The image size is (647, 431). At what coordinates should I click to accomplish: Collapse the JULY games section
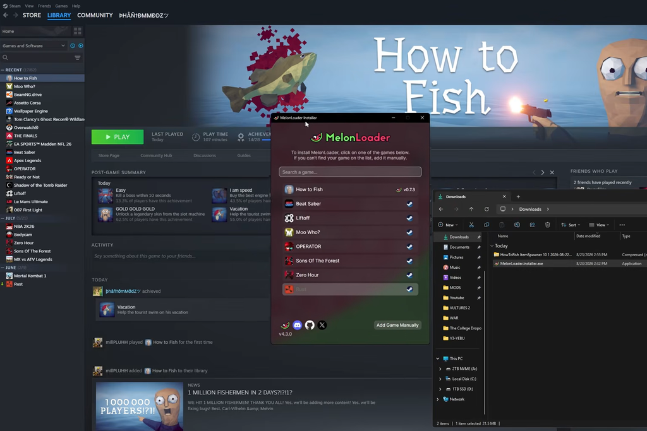tap(3, 218)
